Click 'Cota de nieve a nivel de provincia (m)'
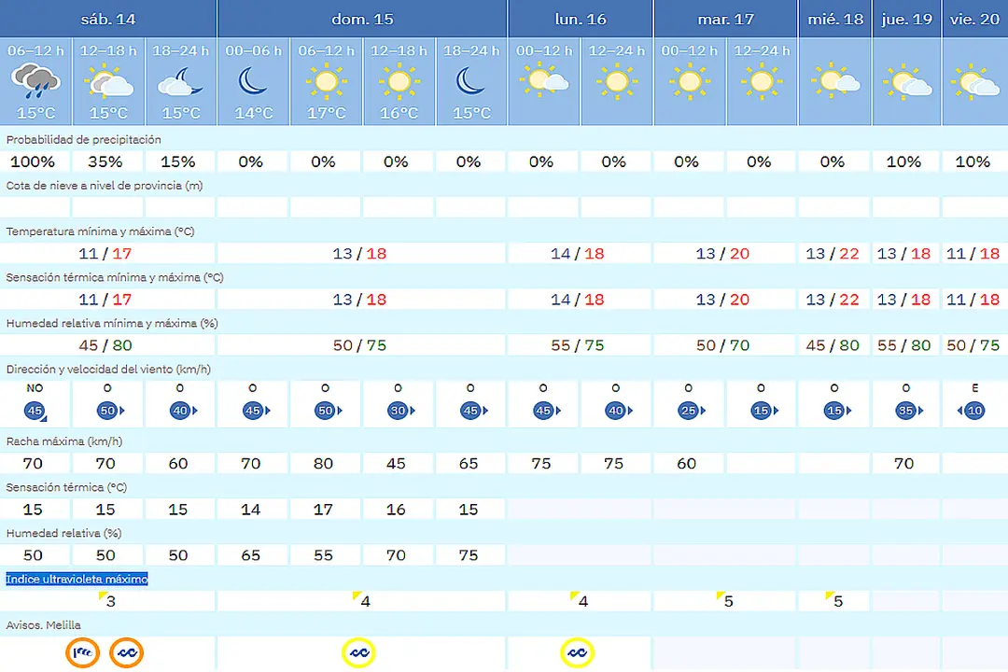 tap(105, 186)
